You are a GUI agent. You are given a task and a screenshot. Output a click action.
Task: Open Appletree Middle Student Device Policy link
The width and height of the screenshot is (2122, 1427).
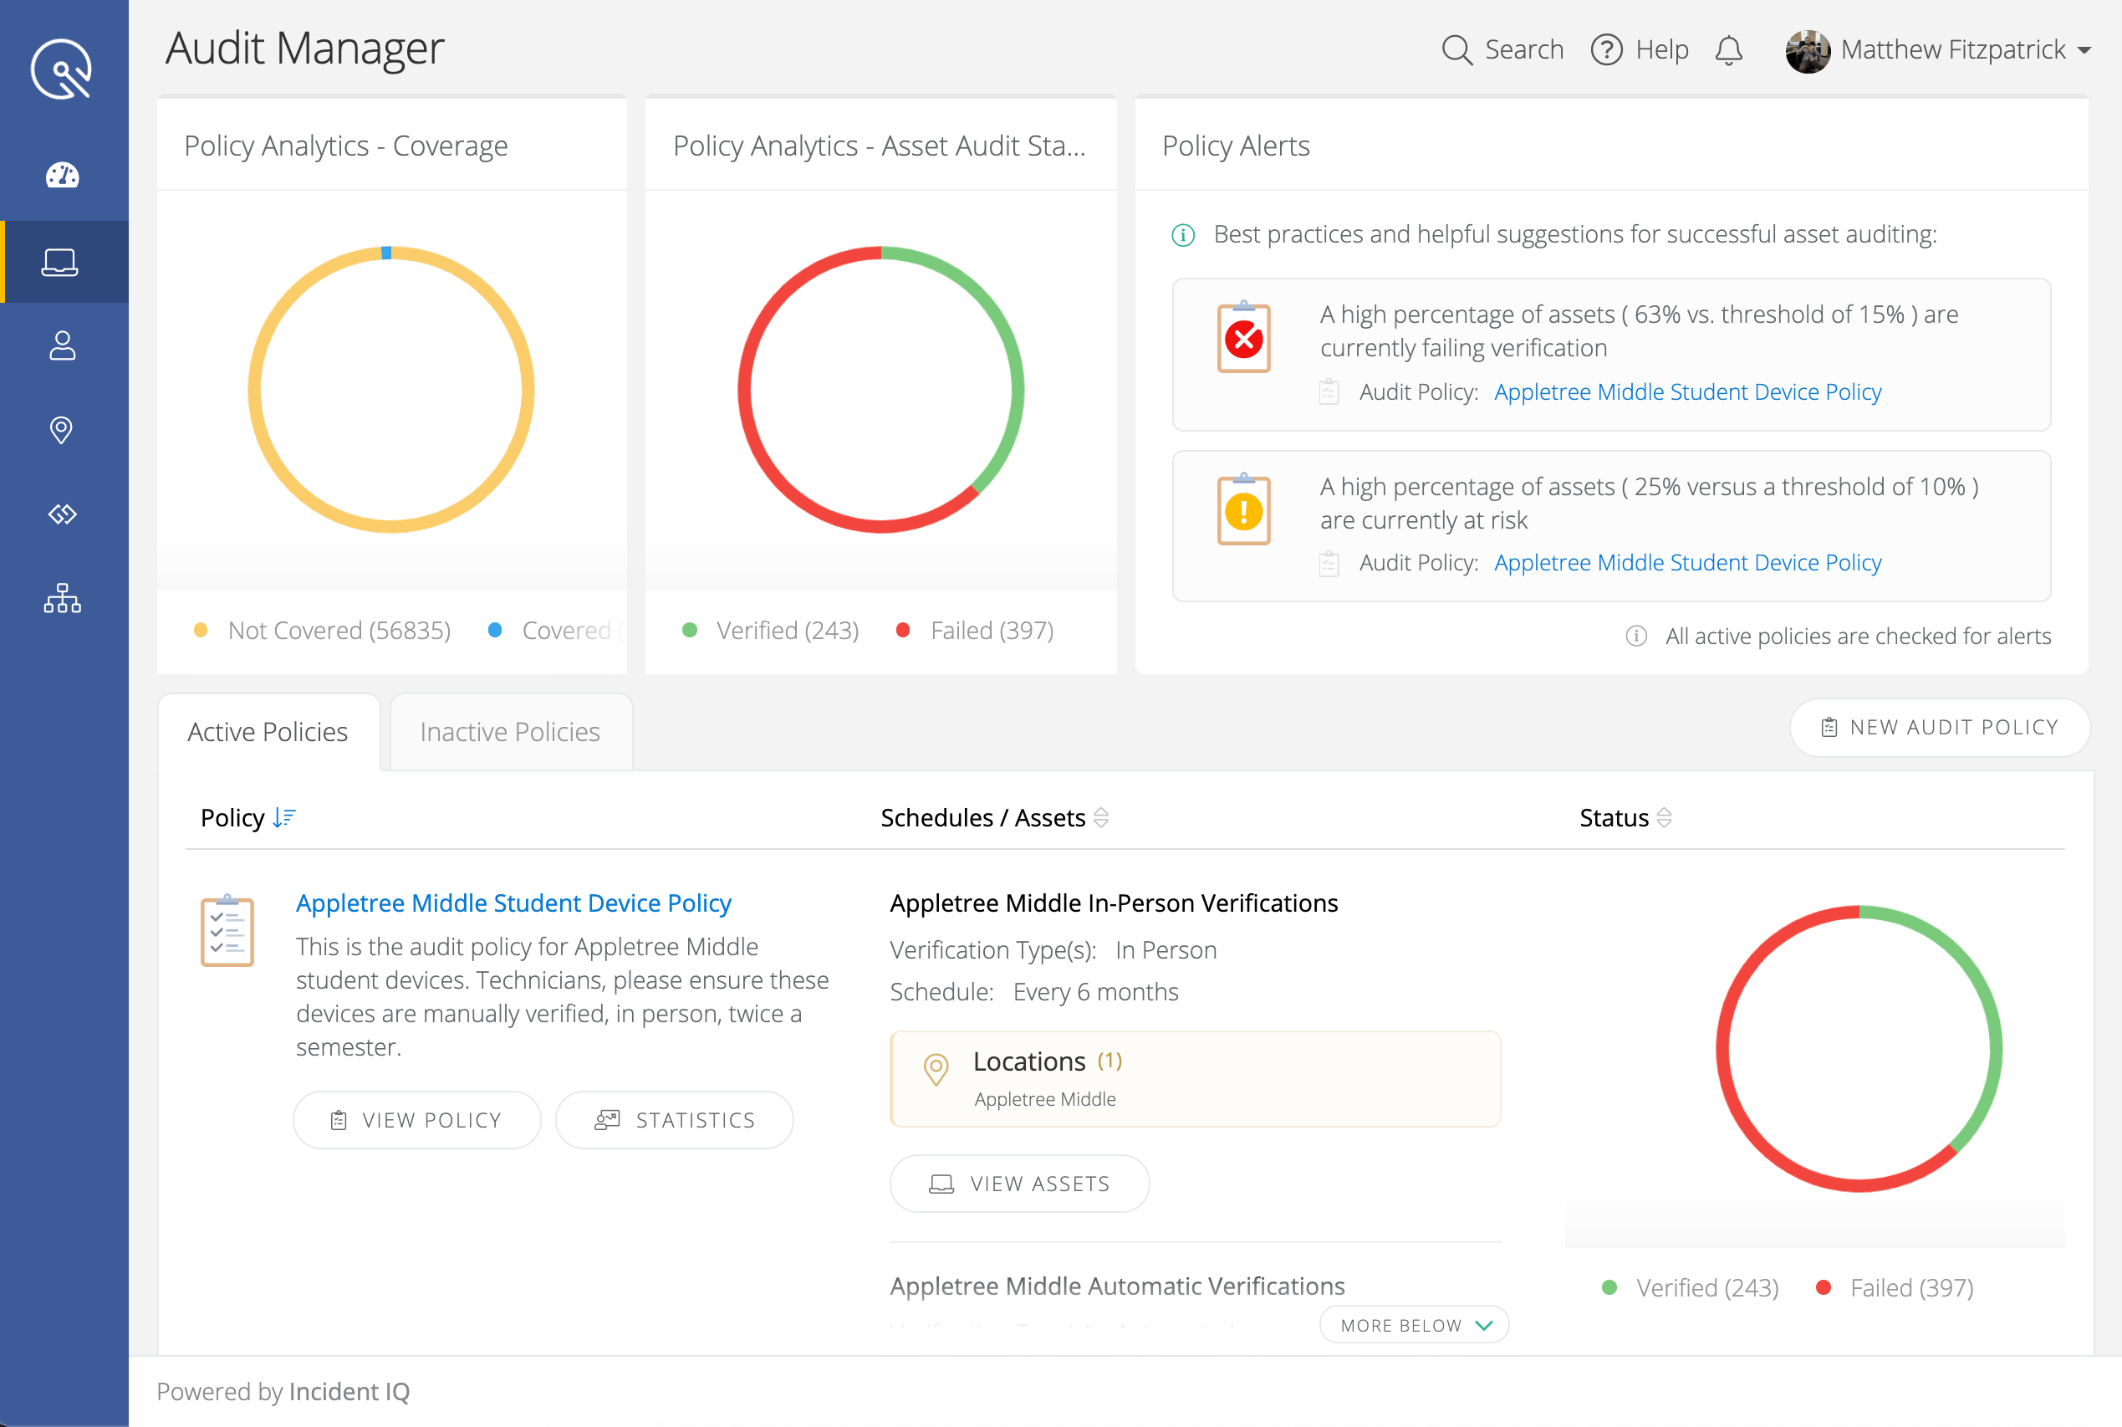pyautogui.click(x=513, y=902)
